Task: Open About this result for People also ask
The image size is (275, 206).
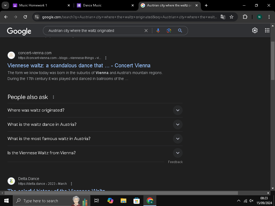Action: 53,97
